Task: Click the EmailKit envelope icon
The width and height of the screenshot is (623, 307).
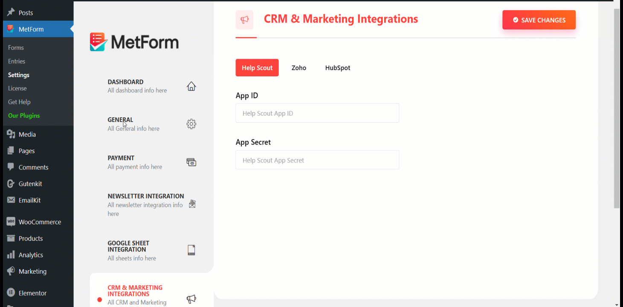Action: [x=11, y=200]
